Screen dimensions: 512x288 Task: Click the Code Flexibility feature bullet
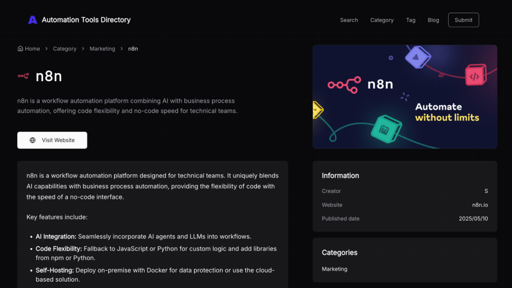pyautogui.click(x=156, y=253)
